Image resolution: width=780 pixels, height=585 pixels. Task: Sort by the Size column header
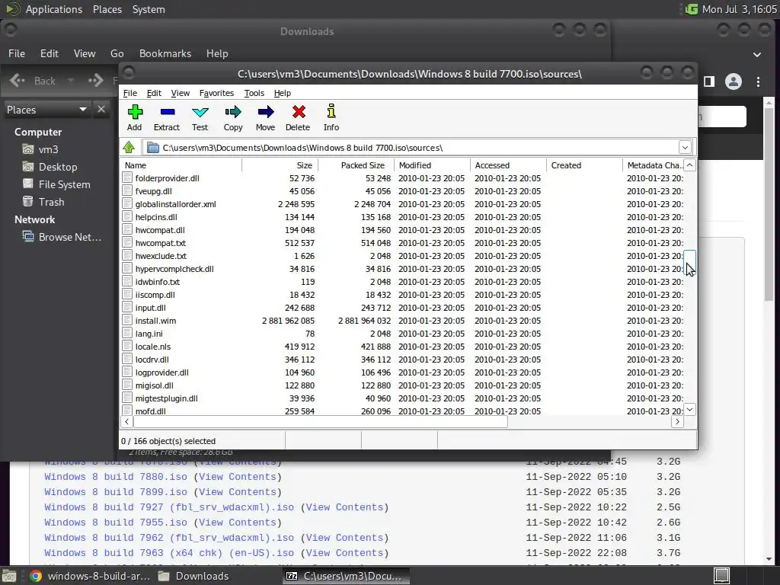click(x=280, y=165)
